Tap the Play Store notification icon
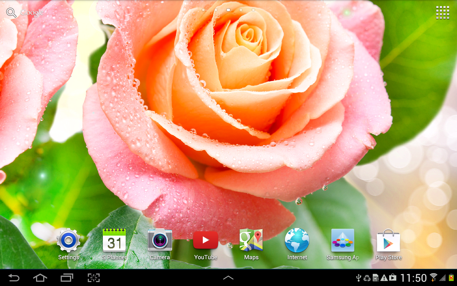 click(x=392, y=278)
